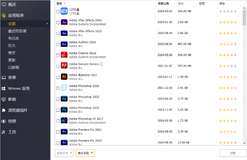Viewport: 247px width, 160px height.
Task: Select 巨大 in the sidebar
Action: (12, 46)
